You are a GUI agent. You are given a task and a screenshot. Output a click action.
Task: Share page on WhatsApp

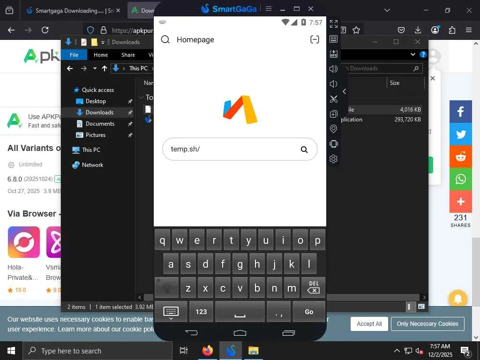tap(460, 179)
